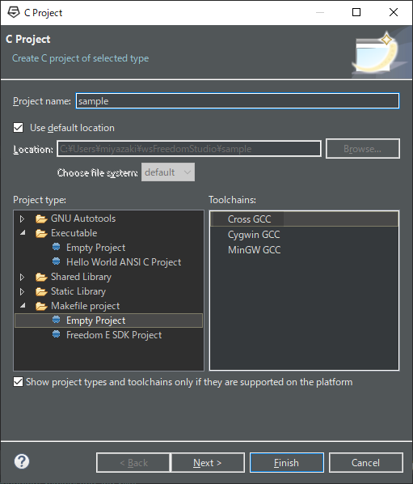Viewport: 413px width, 484px height.
Task: Select the Executable project type label
Action: click(x=74, y=233)
